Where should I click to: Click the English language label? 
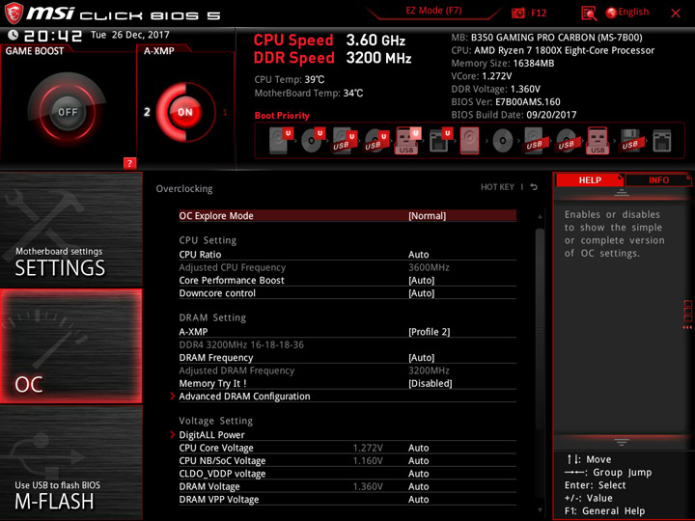pyautogui.click(x=633, y=12)
